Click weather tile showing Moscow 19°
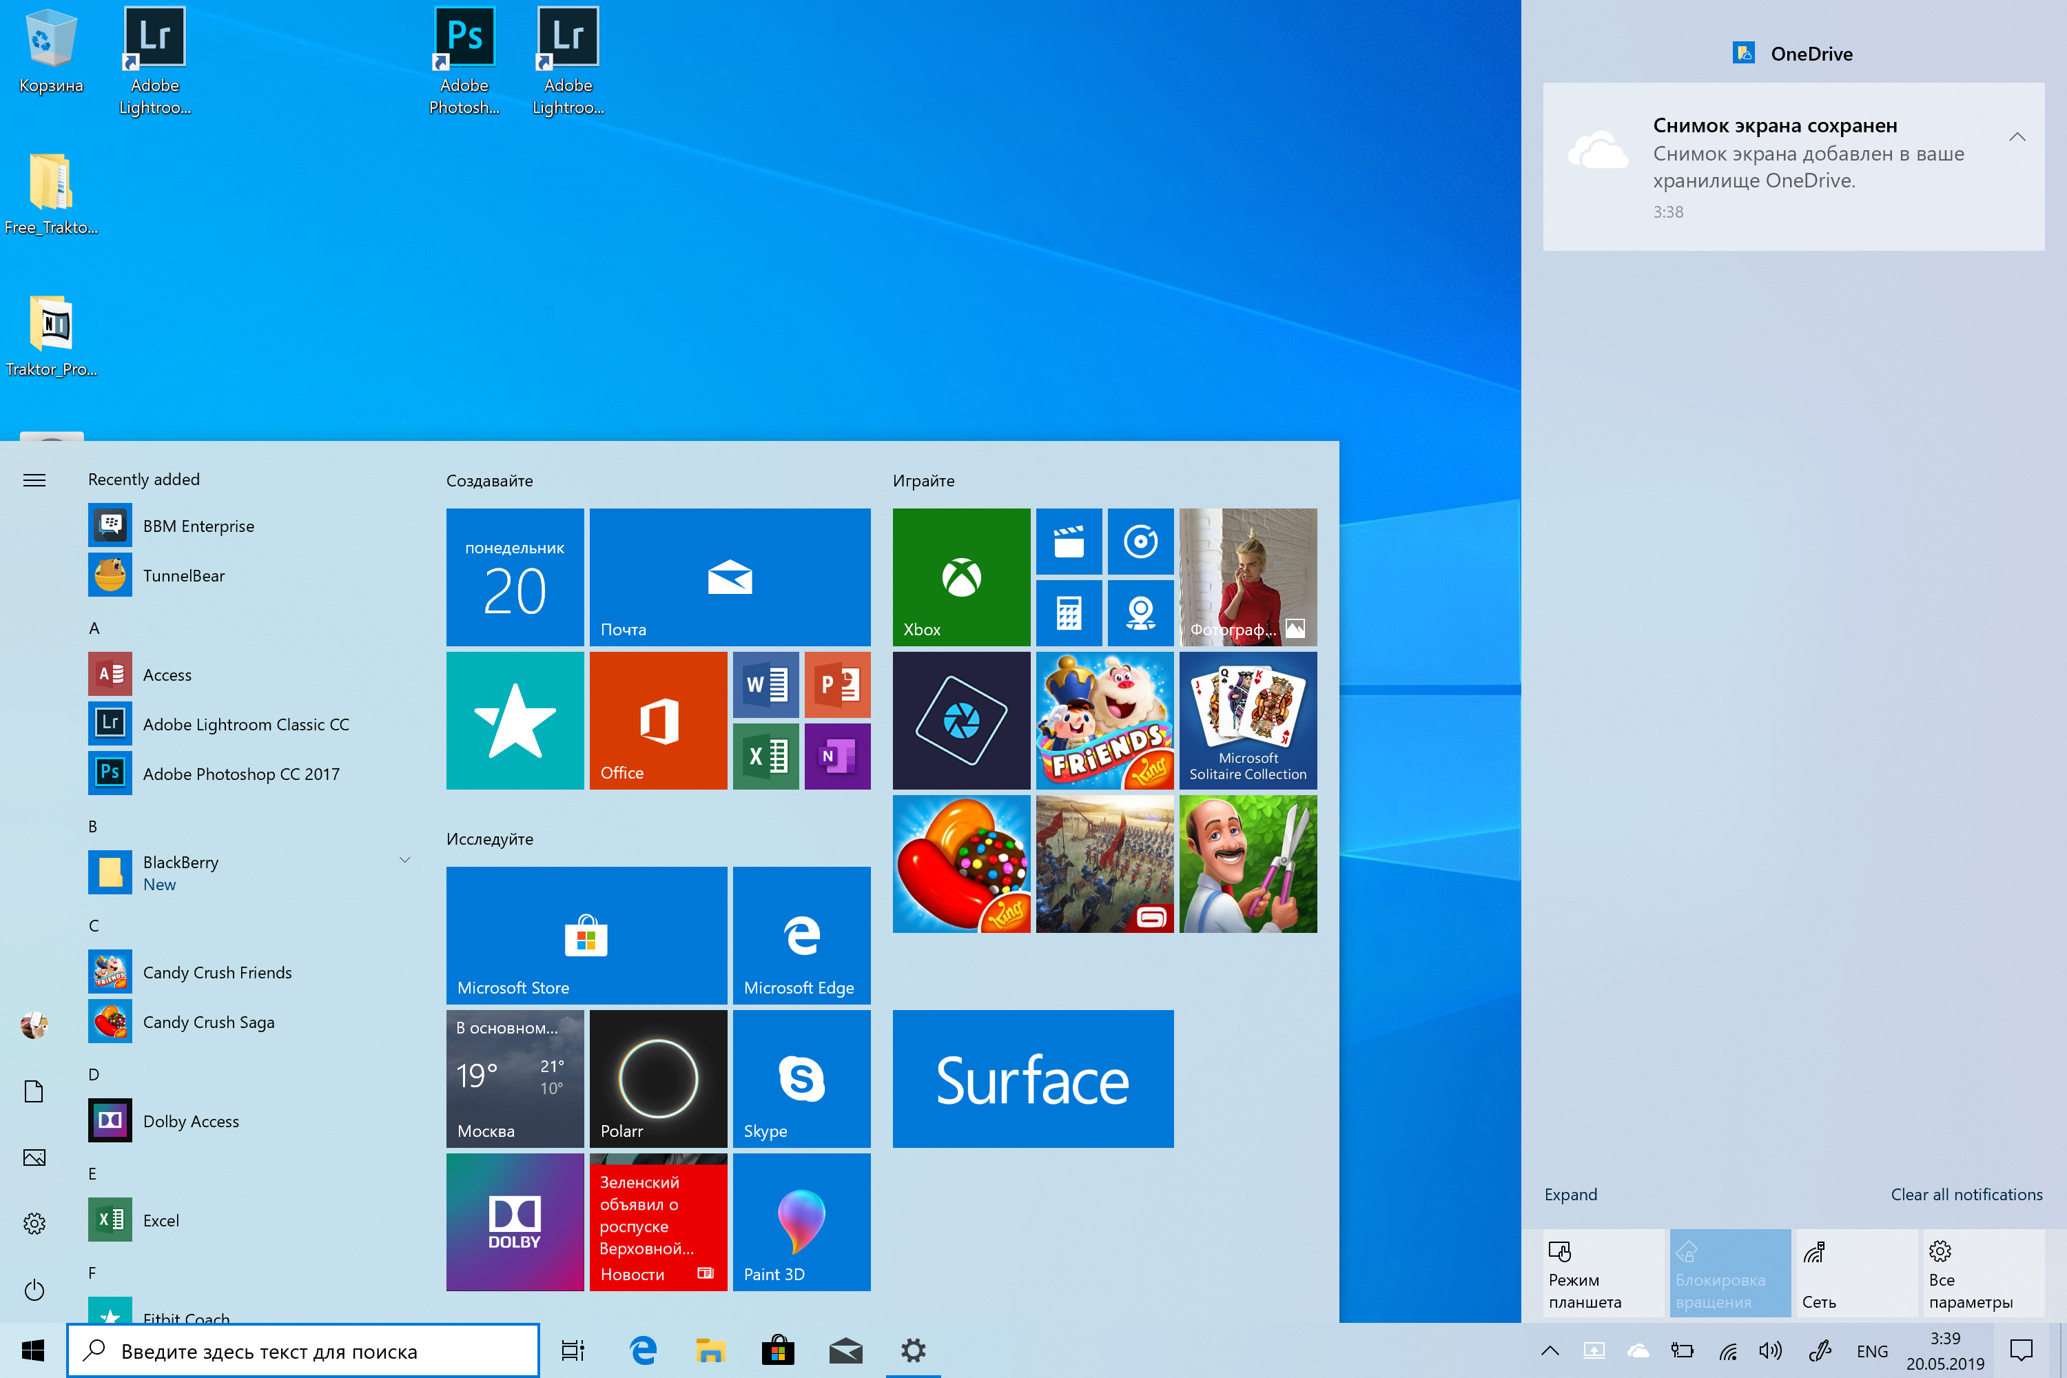 coord(515,1076)
